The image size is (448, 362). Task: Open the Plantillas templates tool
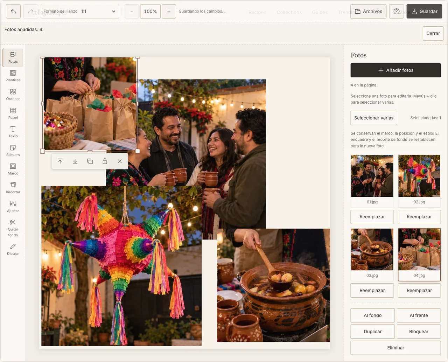tap(13, 76)
